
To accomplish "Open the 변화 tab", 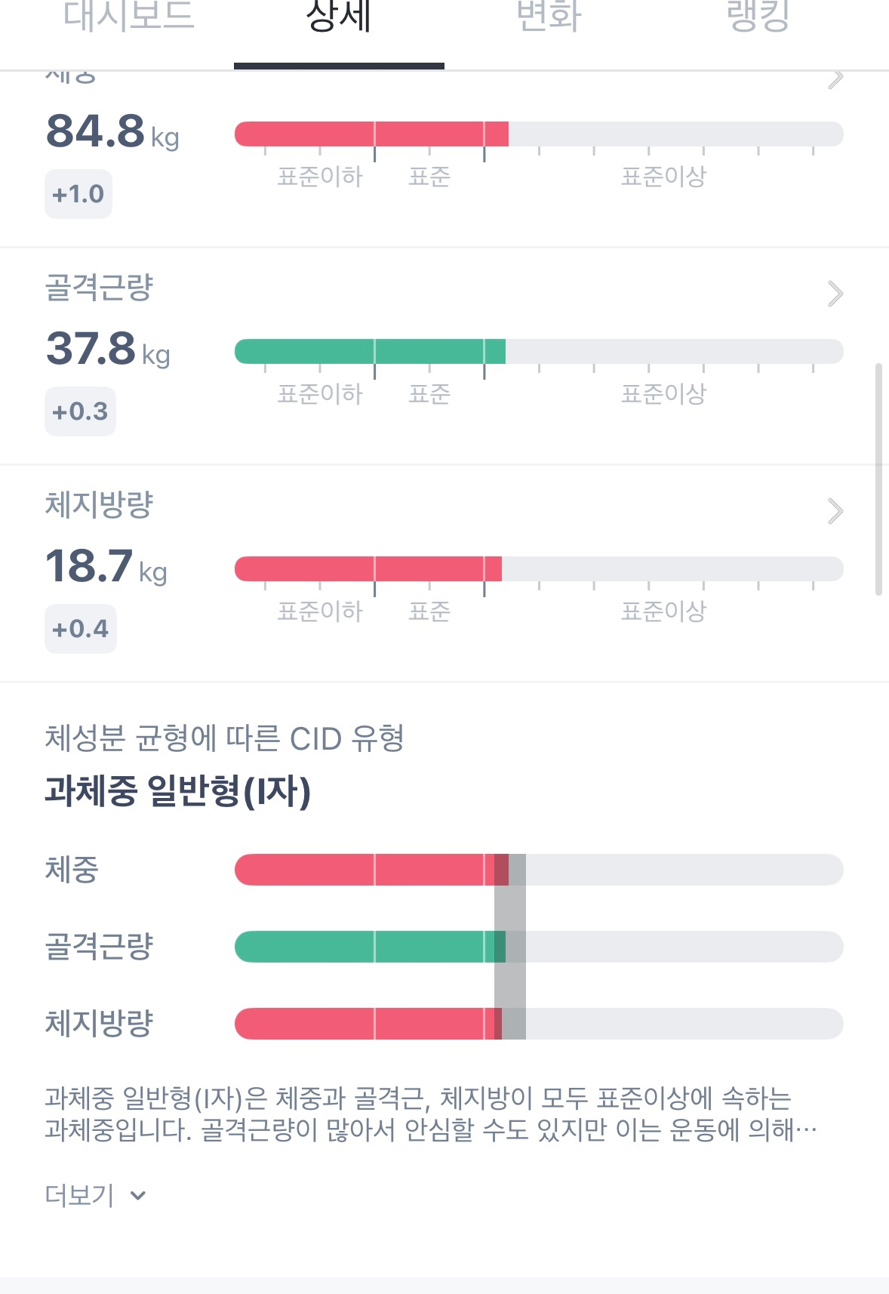I will (x=549, y=17).
